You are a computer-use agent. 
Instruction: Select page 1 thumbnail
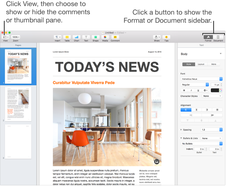point(18,67)
